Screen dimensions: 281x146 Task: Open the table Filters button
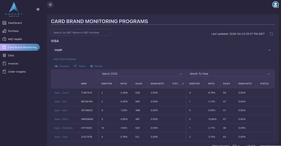click(80, 66)
